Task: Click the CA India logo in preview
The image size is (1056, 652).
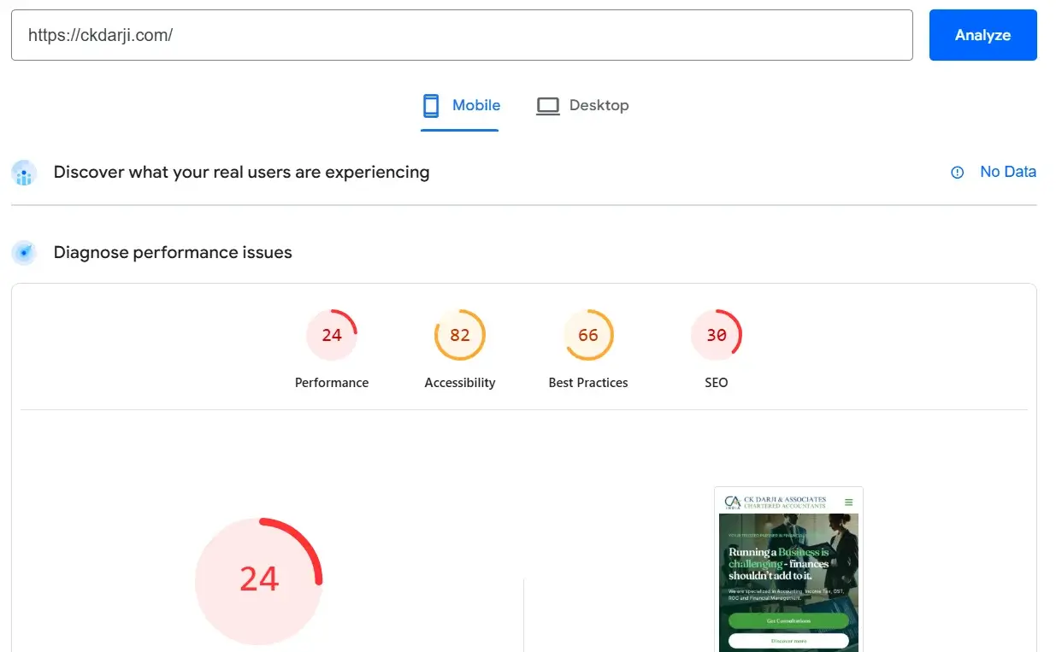Action: (x=732, y=502)
